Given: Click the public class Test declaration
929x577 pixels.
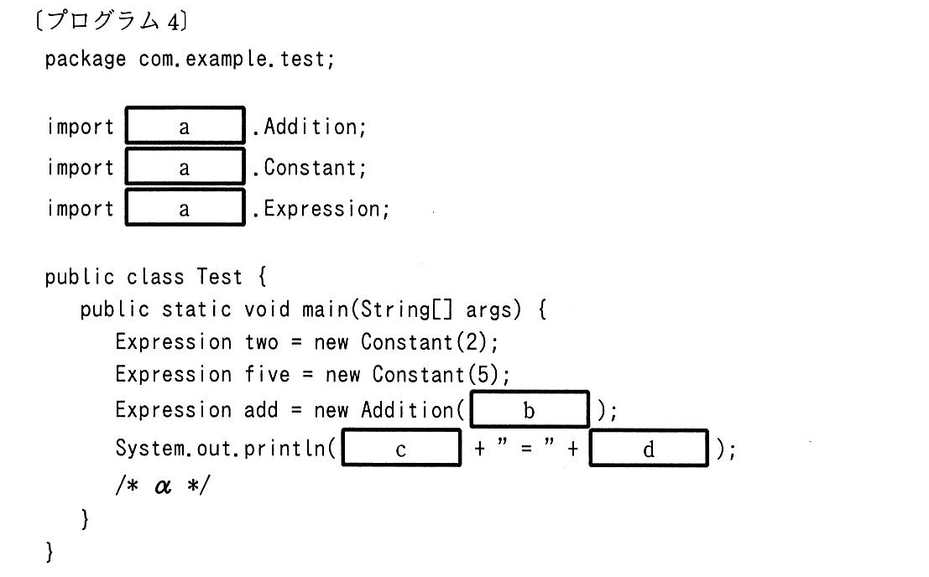Looking at the screenshot, I should (156, 277).
